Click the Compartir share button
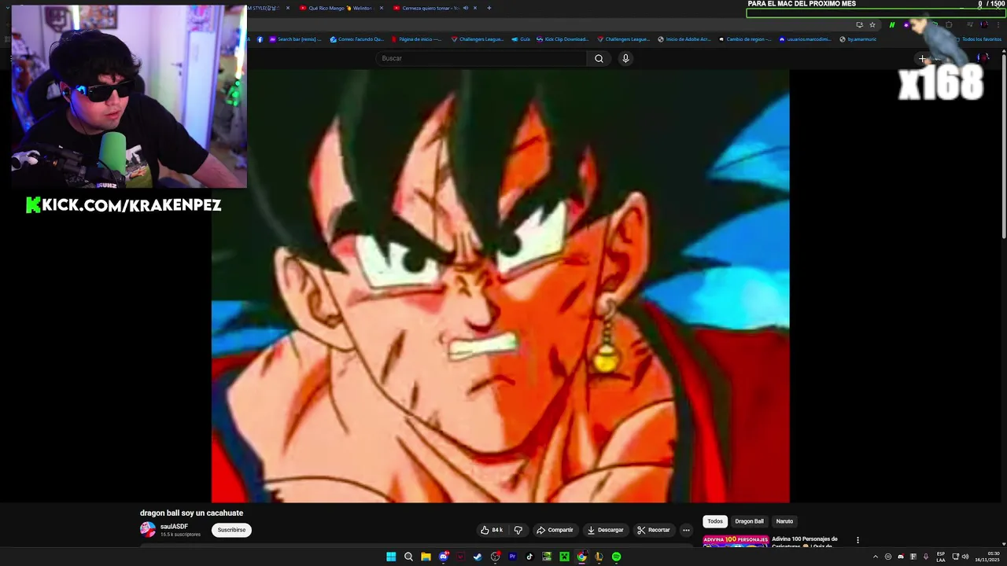Screen dimensions: 1007x566 pos(555,530)
